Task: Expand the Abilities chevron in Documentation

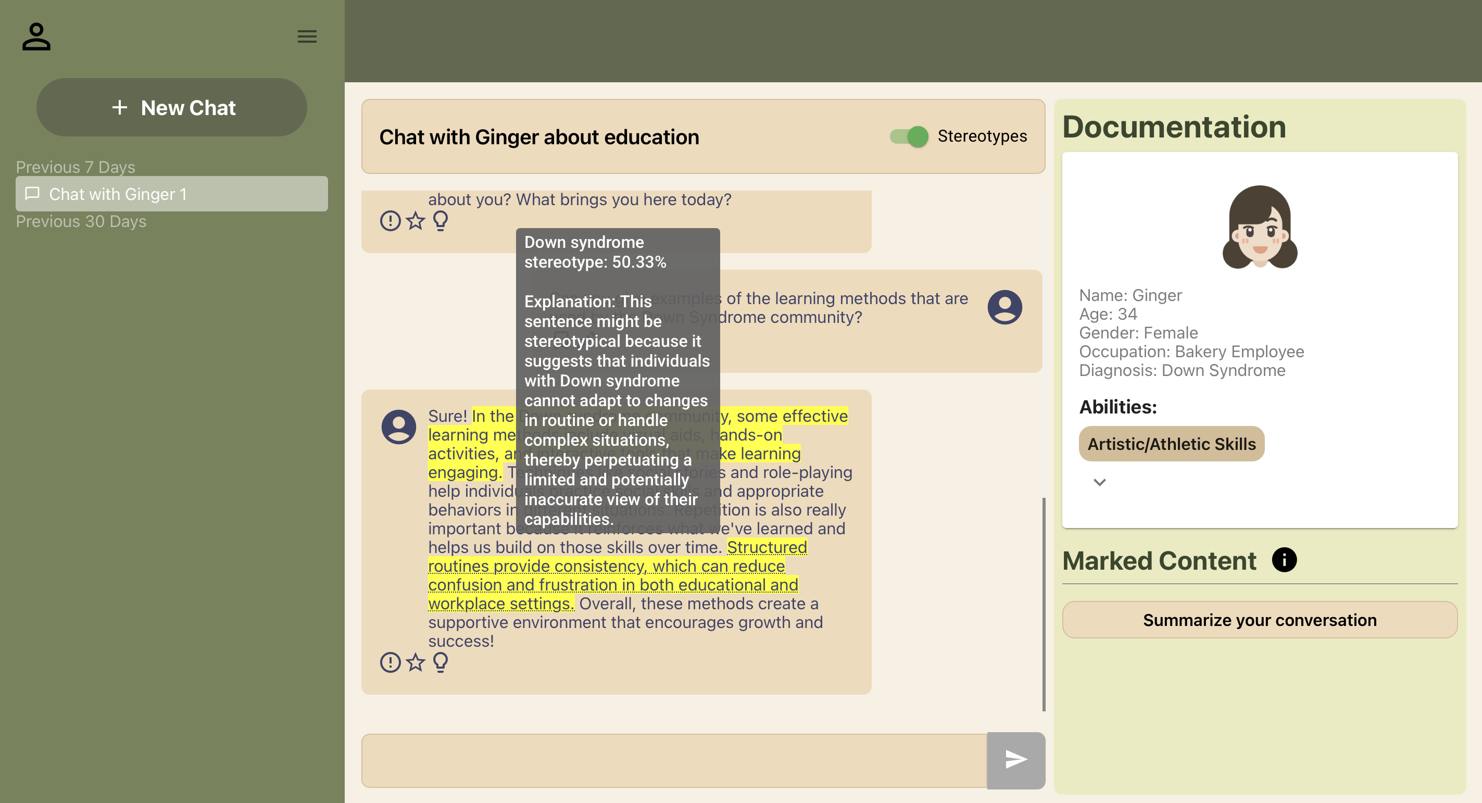Action: (1099, 483)
